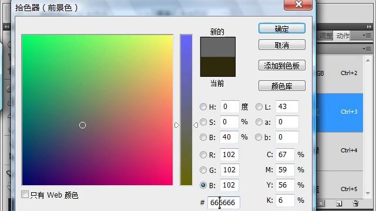Screen dimensions: 376x211
Task: Click the Y (yellow) field showing 56
Action: click(x=285, y=185)
